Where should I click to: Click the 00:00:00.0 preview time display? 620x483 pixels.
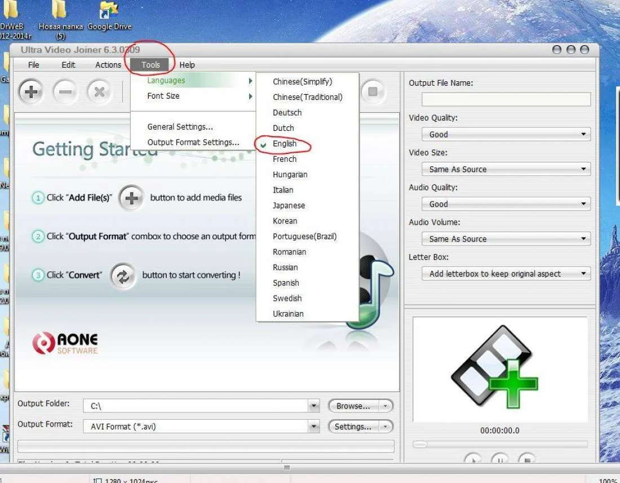tap(500, 431)
